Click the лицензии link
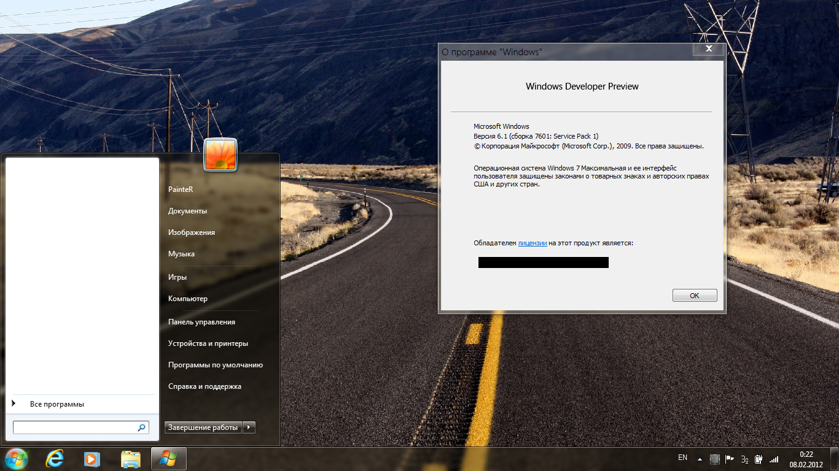The image size is (839, 471). point(533,243)
